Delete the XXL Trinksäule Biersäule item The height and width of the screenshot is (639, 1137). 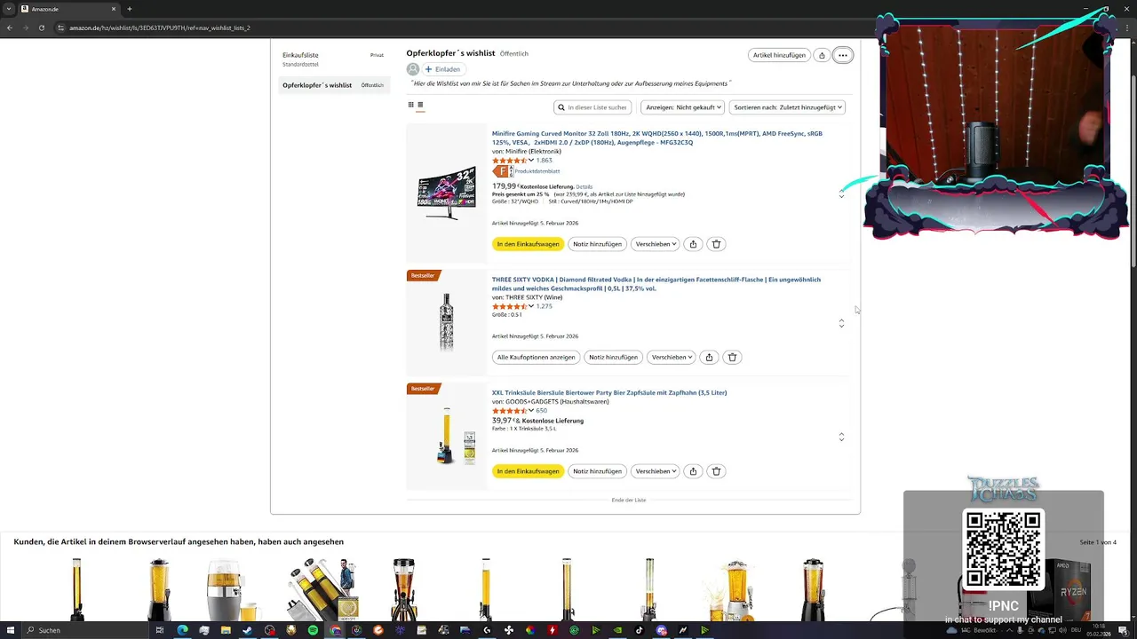(x=717, y=471)
